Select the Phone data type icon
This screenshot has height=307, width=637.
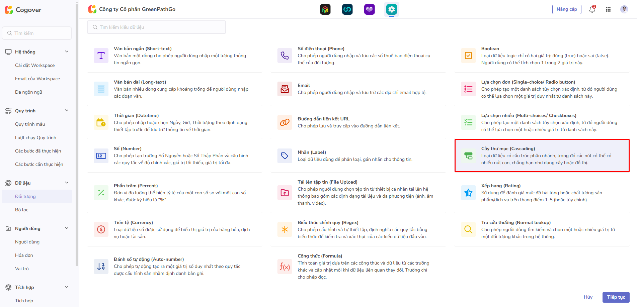click(285, 56)
